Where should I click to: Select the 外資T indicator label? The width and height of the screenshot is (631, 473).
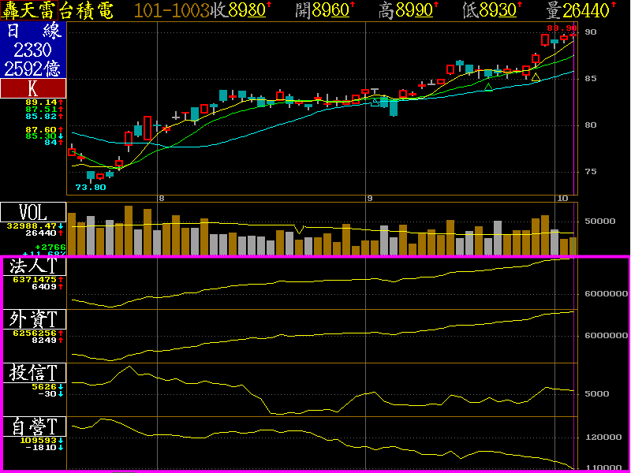(x=33, y=319)
